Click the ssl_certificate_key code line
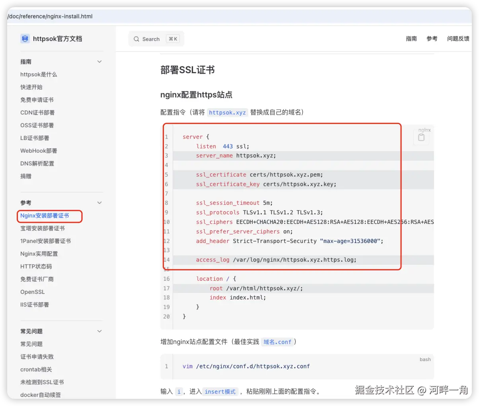This screenshot has height=406, width=479. pyautogui.click(x=266, y=184)
